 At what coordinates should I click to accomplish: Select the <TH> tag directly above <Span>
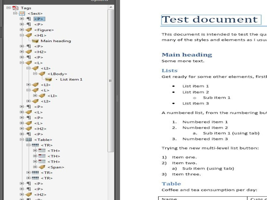(54, 162)
